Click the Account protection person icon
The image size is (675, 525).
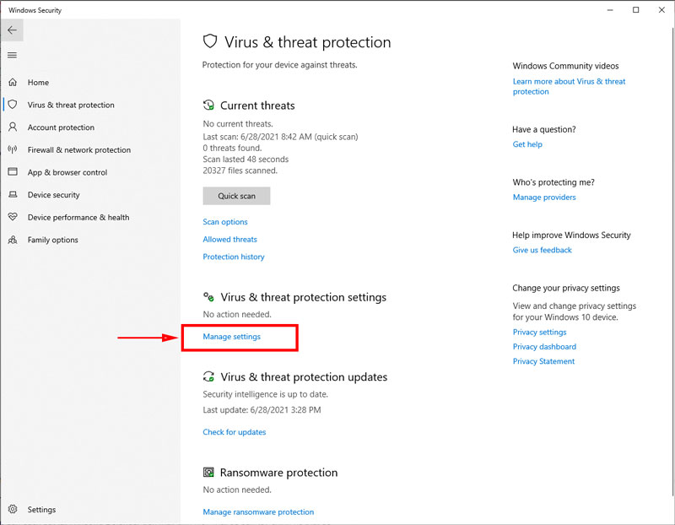coord(12,127)
